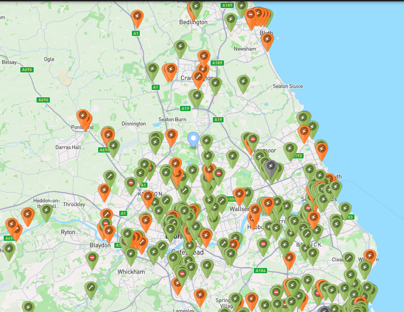Open the green charger pin west of Seaton Sluice

tap(243, 84)
